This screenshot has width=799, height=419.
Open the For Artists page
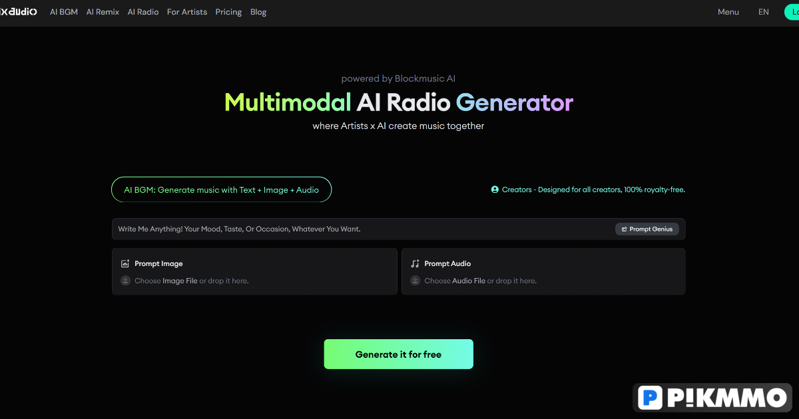187,12
